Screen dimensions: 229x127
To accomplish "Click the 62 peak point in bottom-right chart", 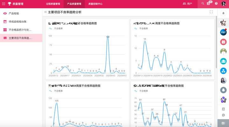I will point(164,101).
